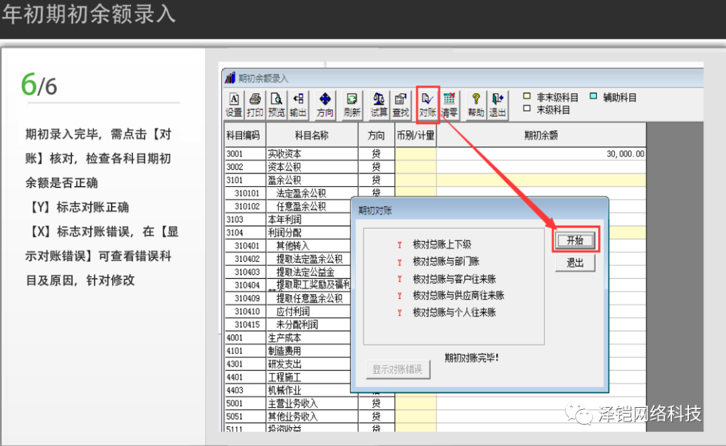Viewport: 726px width, 446px height.
Task: Click the cyan 辅助科目 legend swatch
Action: [594, 97]
